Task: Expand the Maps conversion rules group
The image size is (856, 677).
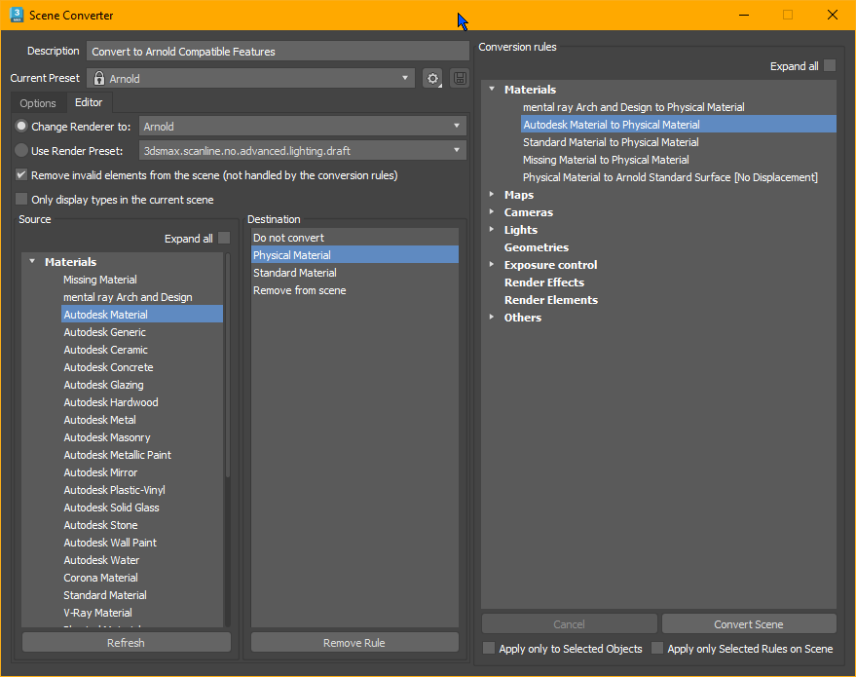Action: point(492,195)
